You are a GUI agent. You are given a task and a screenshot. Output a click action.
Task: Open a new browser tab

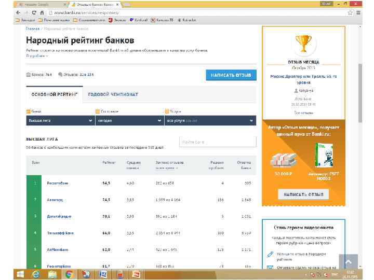(x=126, y=5)
